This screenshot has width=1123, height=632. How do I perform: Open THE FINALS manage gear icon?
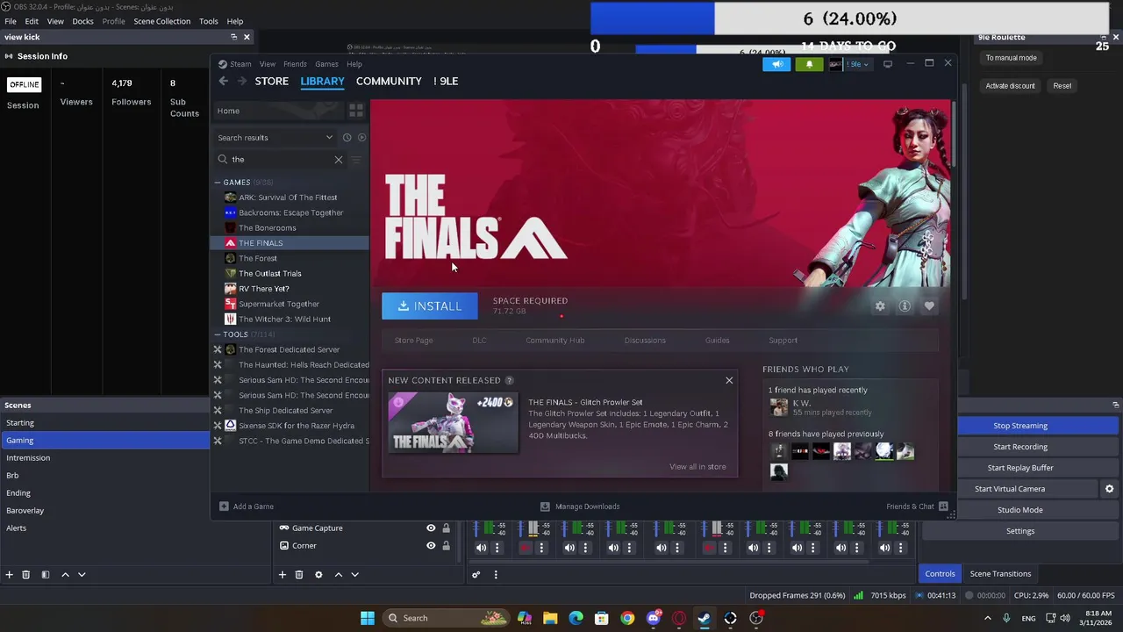(880, 306)
